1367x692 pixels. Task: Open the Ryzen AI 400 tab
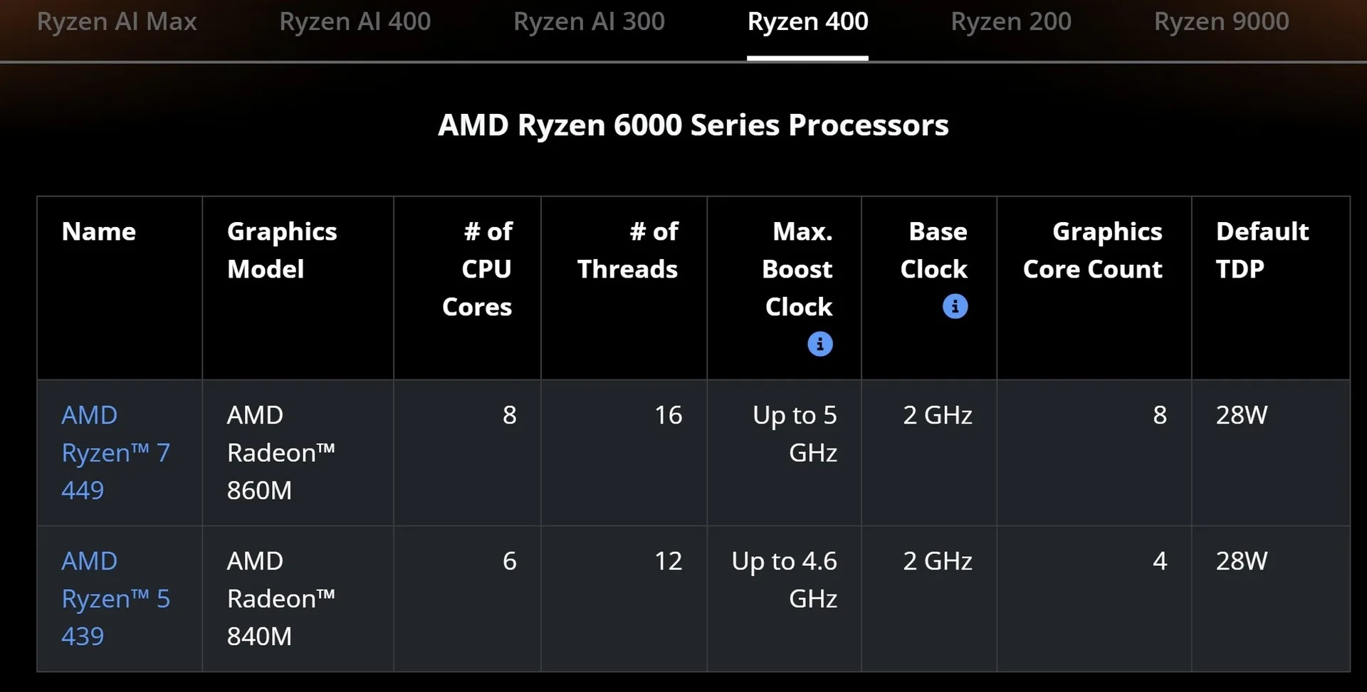355,22
